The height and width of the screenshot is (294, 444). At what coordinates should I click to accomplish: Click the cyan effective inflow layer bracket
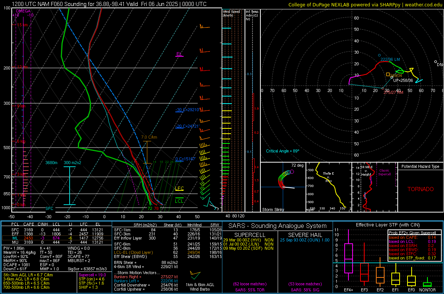tap(69, 185)
